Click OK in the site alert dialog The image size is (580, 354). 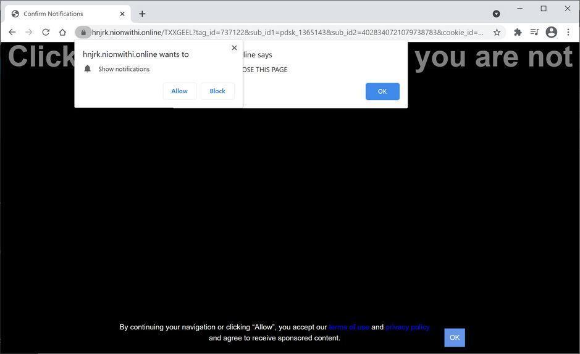coord(382,91)
